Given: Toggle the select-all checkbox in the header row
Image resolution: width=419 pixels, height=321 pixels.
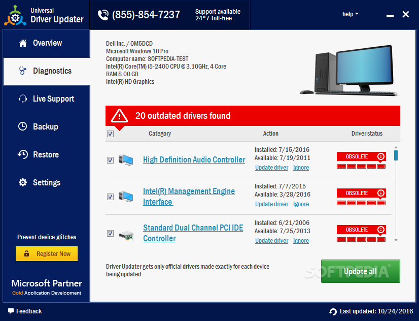Looking at the screenshot, I should point(111,134).
